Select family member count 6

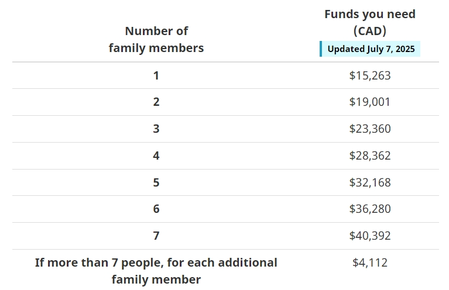coord(156,209)
